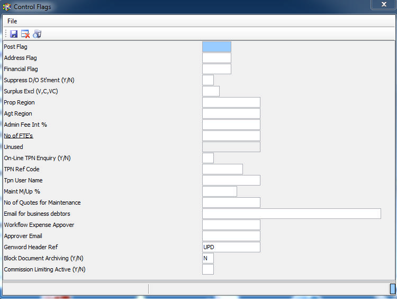Select the Admin Fee Int % field
Viewport: 397px width, 299px height.
coord(231,125)
